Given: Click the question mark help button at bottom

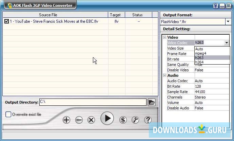Looking at the screenshot, I should [x=148, y=120].
